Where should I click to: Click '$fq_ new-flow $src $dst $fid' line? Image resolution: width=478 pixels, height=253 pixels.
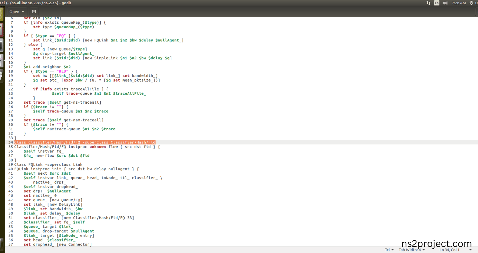[57, 156]
